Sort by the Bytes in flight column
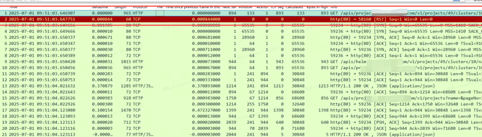Screen dimensions: 482x137 click(317, 7)
